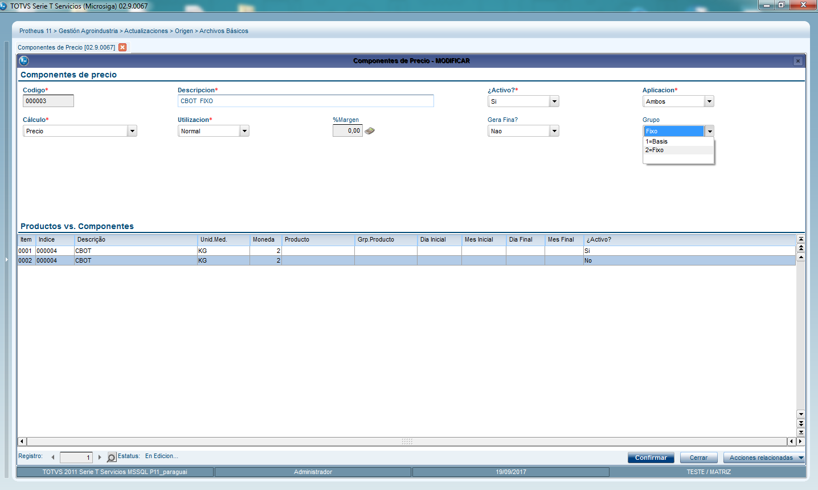
Task: Collapse the Grupo dropdown
Action: pos(709,131)
